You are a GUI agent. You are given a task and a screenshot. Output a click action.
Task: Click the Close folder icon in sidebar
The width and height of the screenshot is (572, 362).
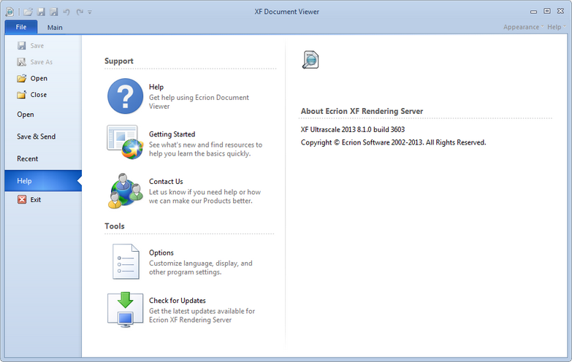coord(22,95)
